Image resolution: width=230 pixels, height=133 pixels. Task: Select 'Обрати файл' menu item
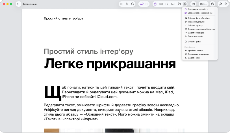200,42
